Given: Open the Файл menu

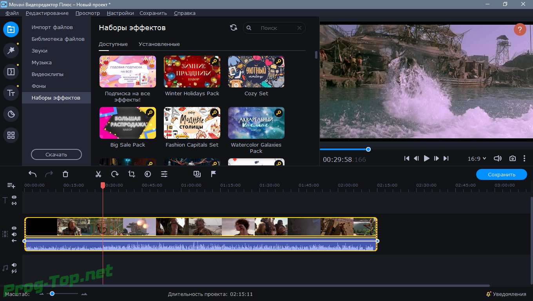Looking at the screenshot, I should [x=12, y=13].
